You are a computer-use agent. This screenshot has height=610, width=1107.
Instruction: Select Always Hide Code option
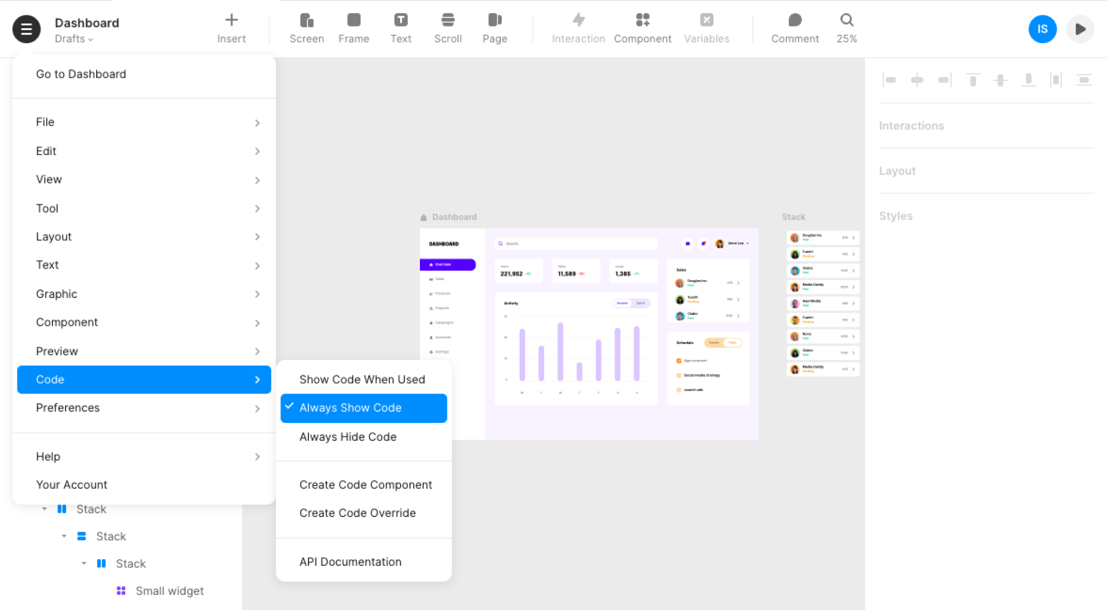tap(348, 437)
